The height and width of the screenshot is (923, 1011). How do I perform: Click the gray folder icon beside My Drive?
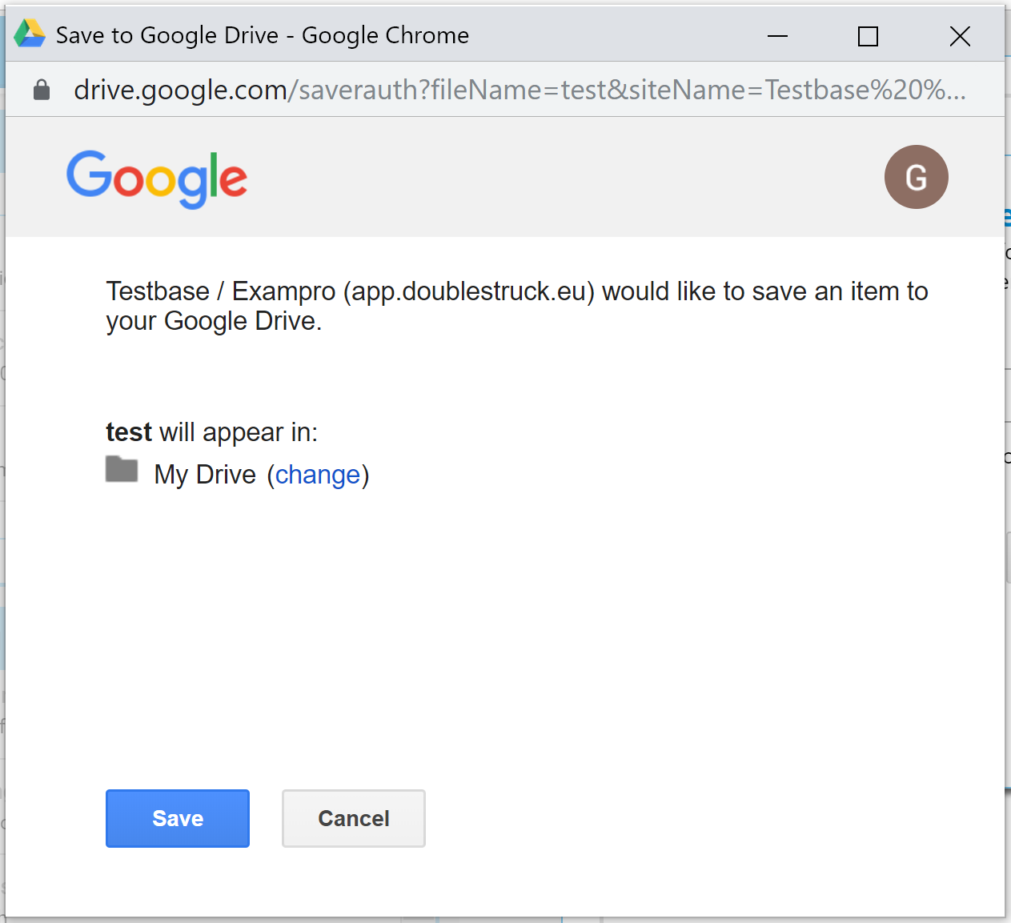[x=122, y=469]
